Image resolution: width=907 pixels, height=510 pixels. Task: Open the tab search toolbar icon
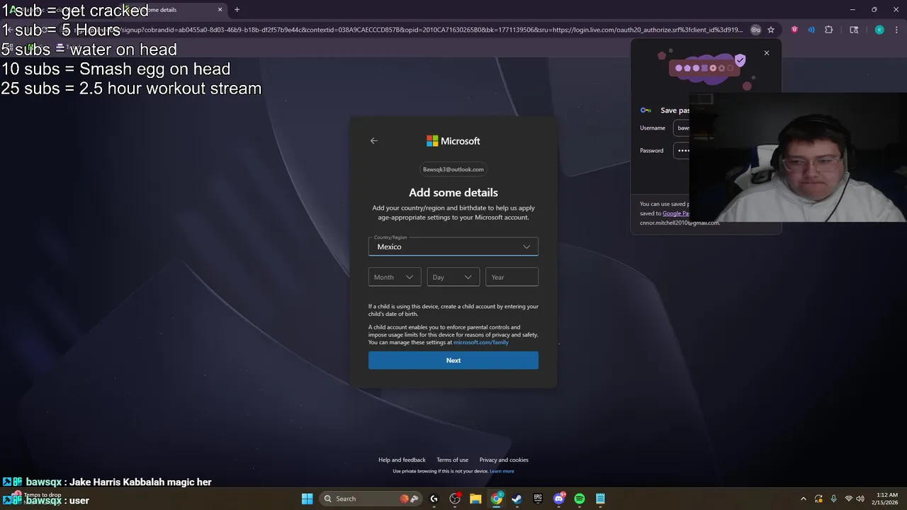point(854,30)
